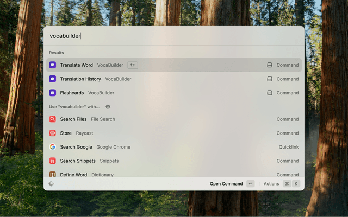348x217 pixels.
Task: Click the Define Word dictionary icon
Action: pyautogui.click(x=53, y=174)
